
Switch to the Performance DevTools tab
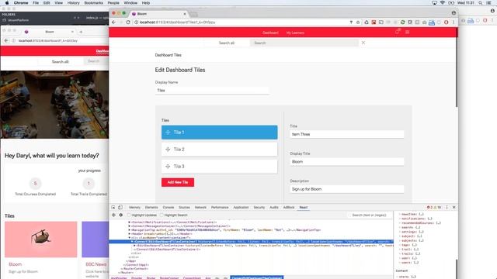pyautogui.click(x=220, y=208)
